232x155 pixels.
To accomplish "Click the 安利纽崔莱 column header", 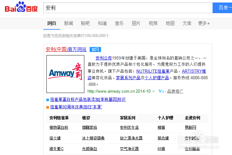I will click(x=59, y=118).
